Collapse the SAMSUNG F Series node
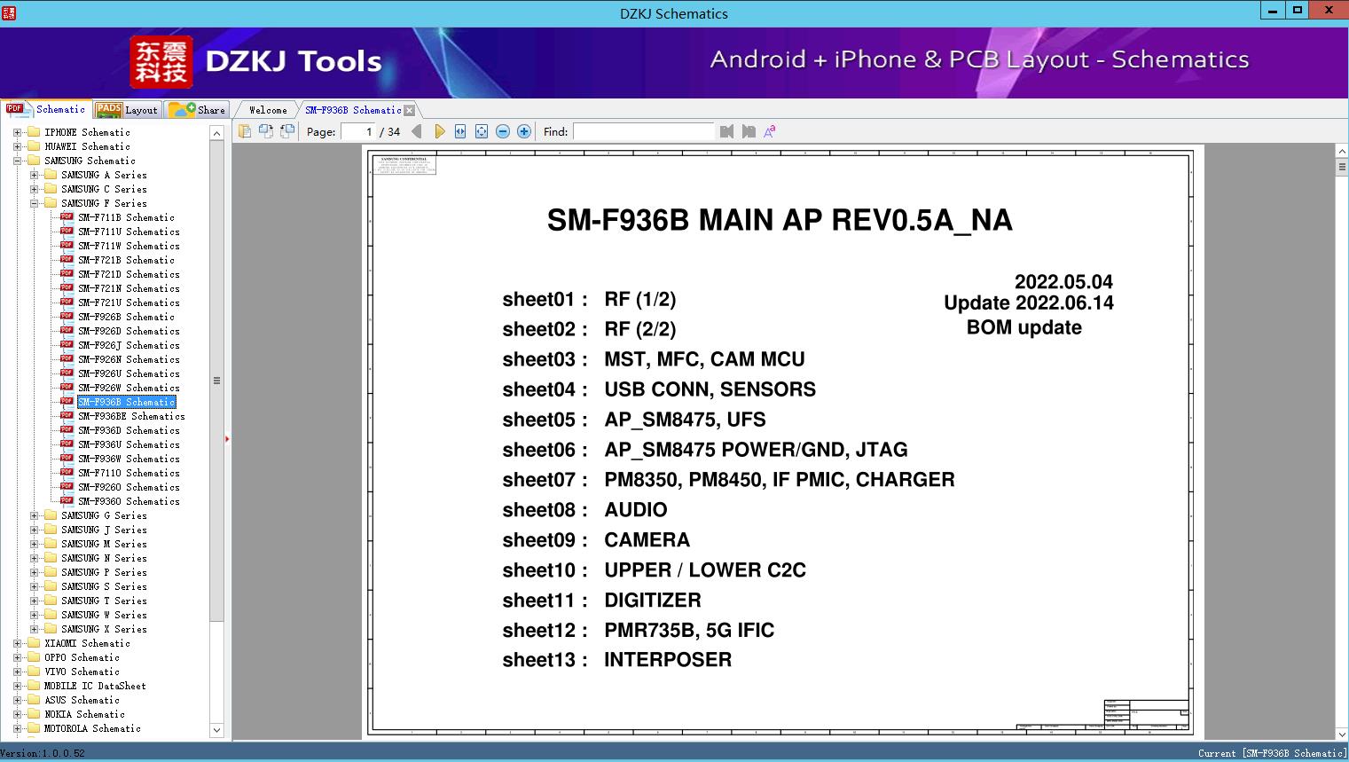 tap(34, 203)
